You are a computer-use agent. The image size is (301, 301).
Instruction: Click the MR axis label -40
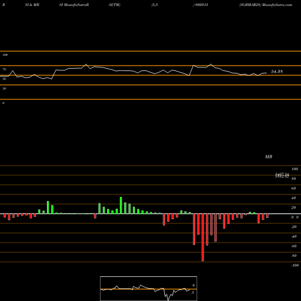coord(294,237)
